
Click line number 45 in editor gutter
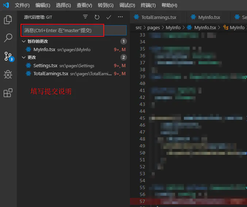(142, 118)
